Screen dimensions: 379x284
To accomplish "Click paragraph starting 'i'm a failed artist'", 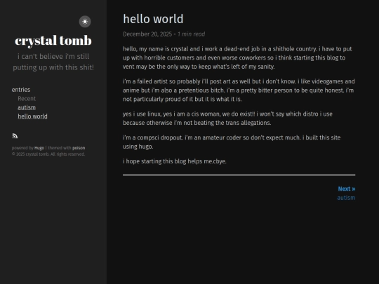I will (x=239, y=90).
